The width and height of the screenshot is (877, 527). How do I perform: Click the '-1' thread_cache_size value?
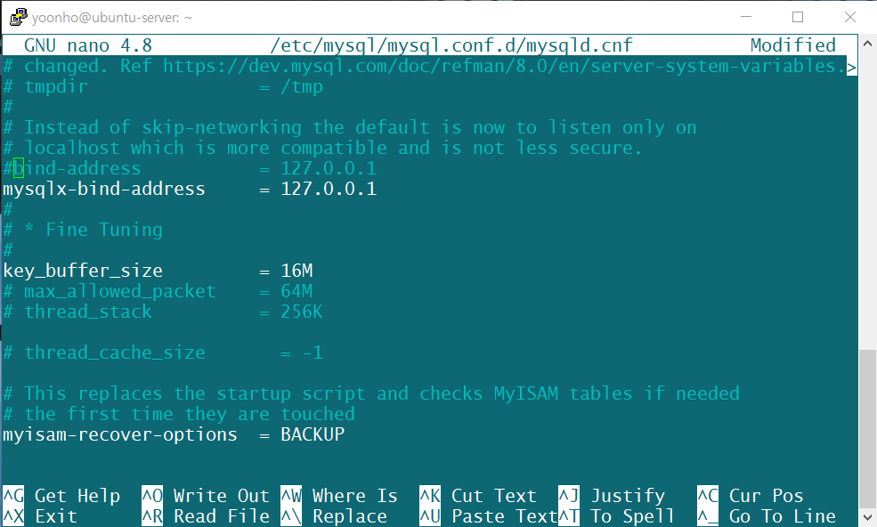click(x=313, y=353)
